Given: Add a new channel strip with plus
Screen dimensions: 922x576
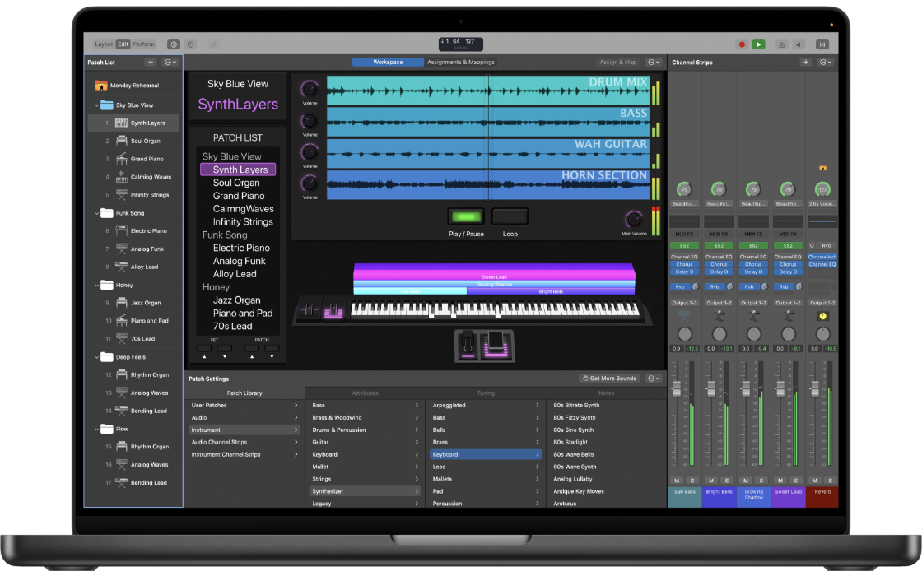Looking at the screenshot, I should 806,62.
